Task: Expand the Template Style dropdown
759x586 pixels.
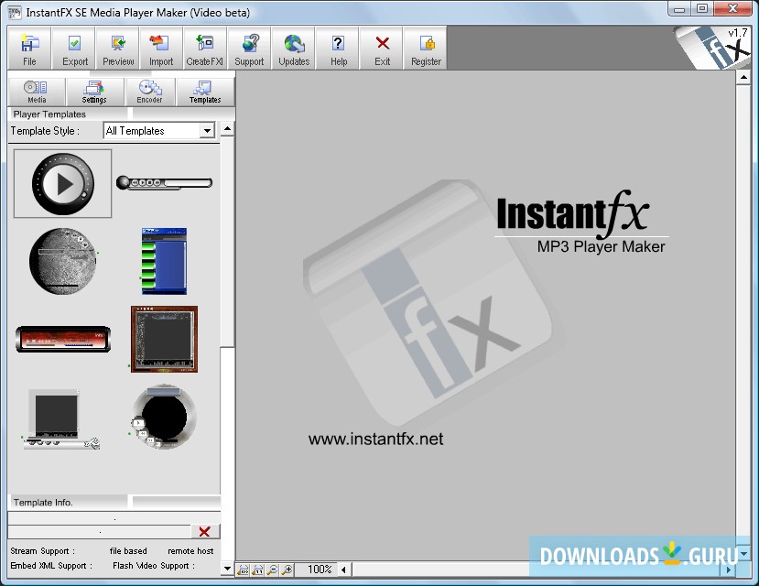Action: pyautogui.click(x=207, y=131)
